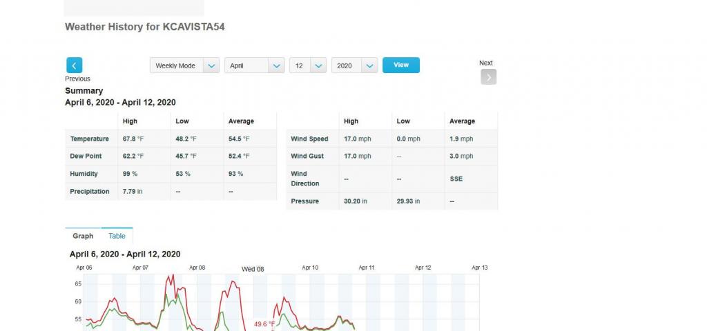Click the blue View button

[401, 65]
